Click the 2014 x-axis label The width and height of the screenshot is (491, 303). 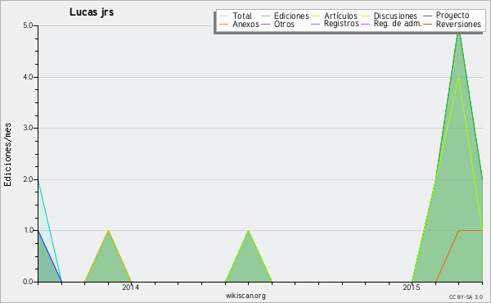[131, 287]
